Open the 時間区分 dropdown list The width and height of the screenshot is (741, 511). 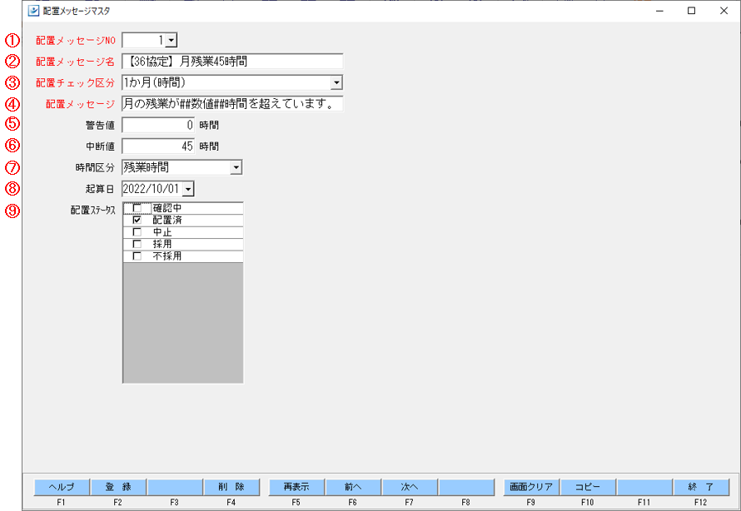[236, 168]
